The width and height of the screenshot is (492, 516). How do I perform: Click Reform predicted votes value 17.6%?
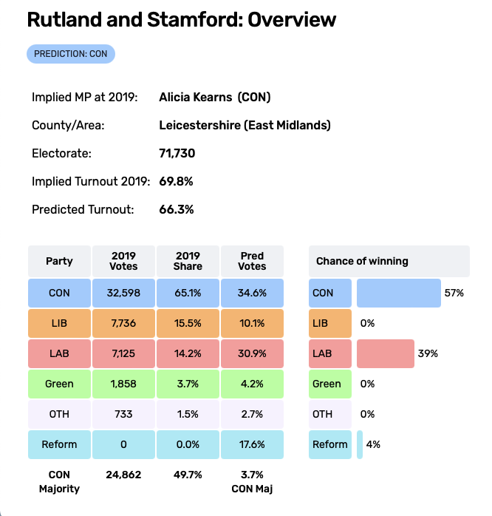click(253, 444)
